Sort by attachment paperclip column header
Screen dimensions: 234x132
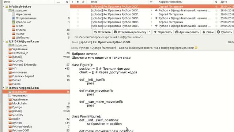[x=83, y=2]
